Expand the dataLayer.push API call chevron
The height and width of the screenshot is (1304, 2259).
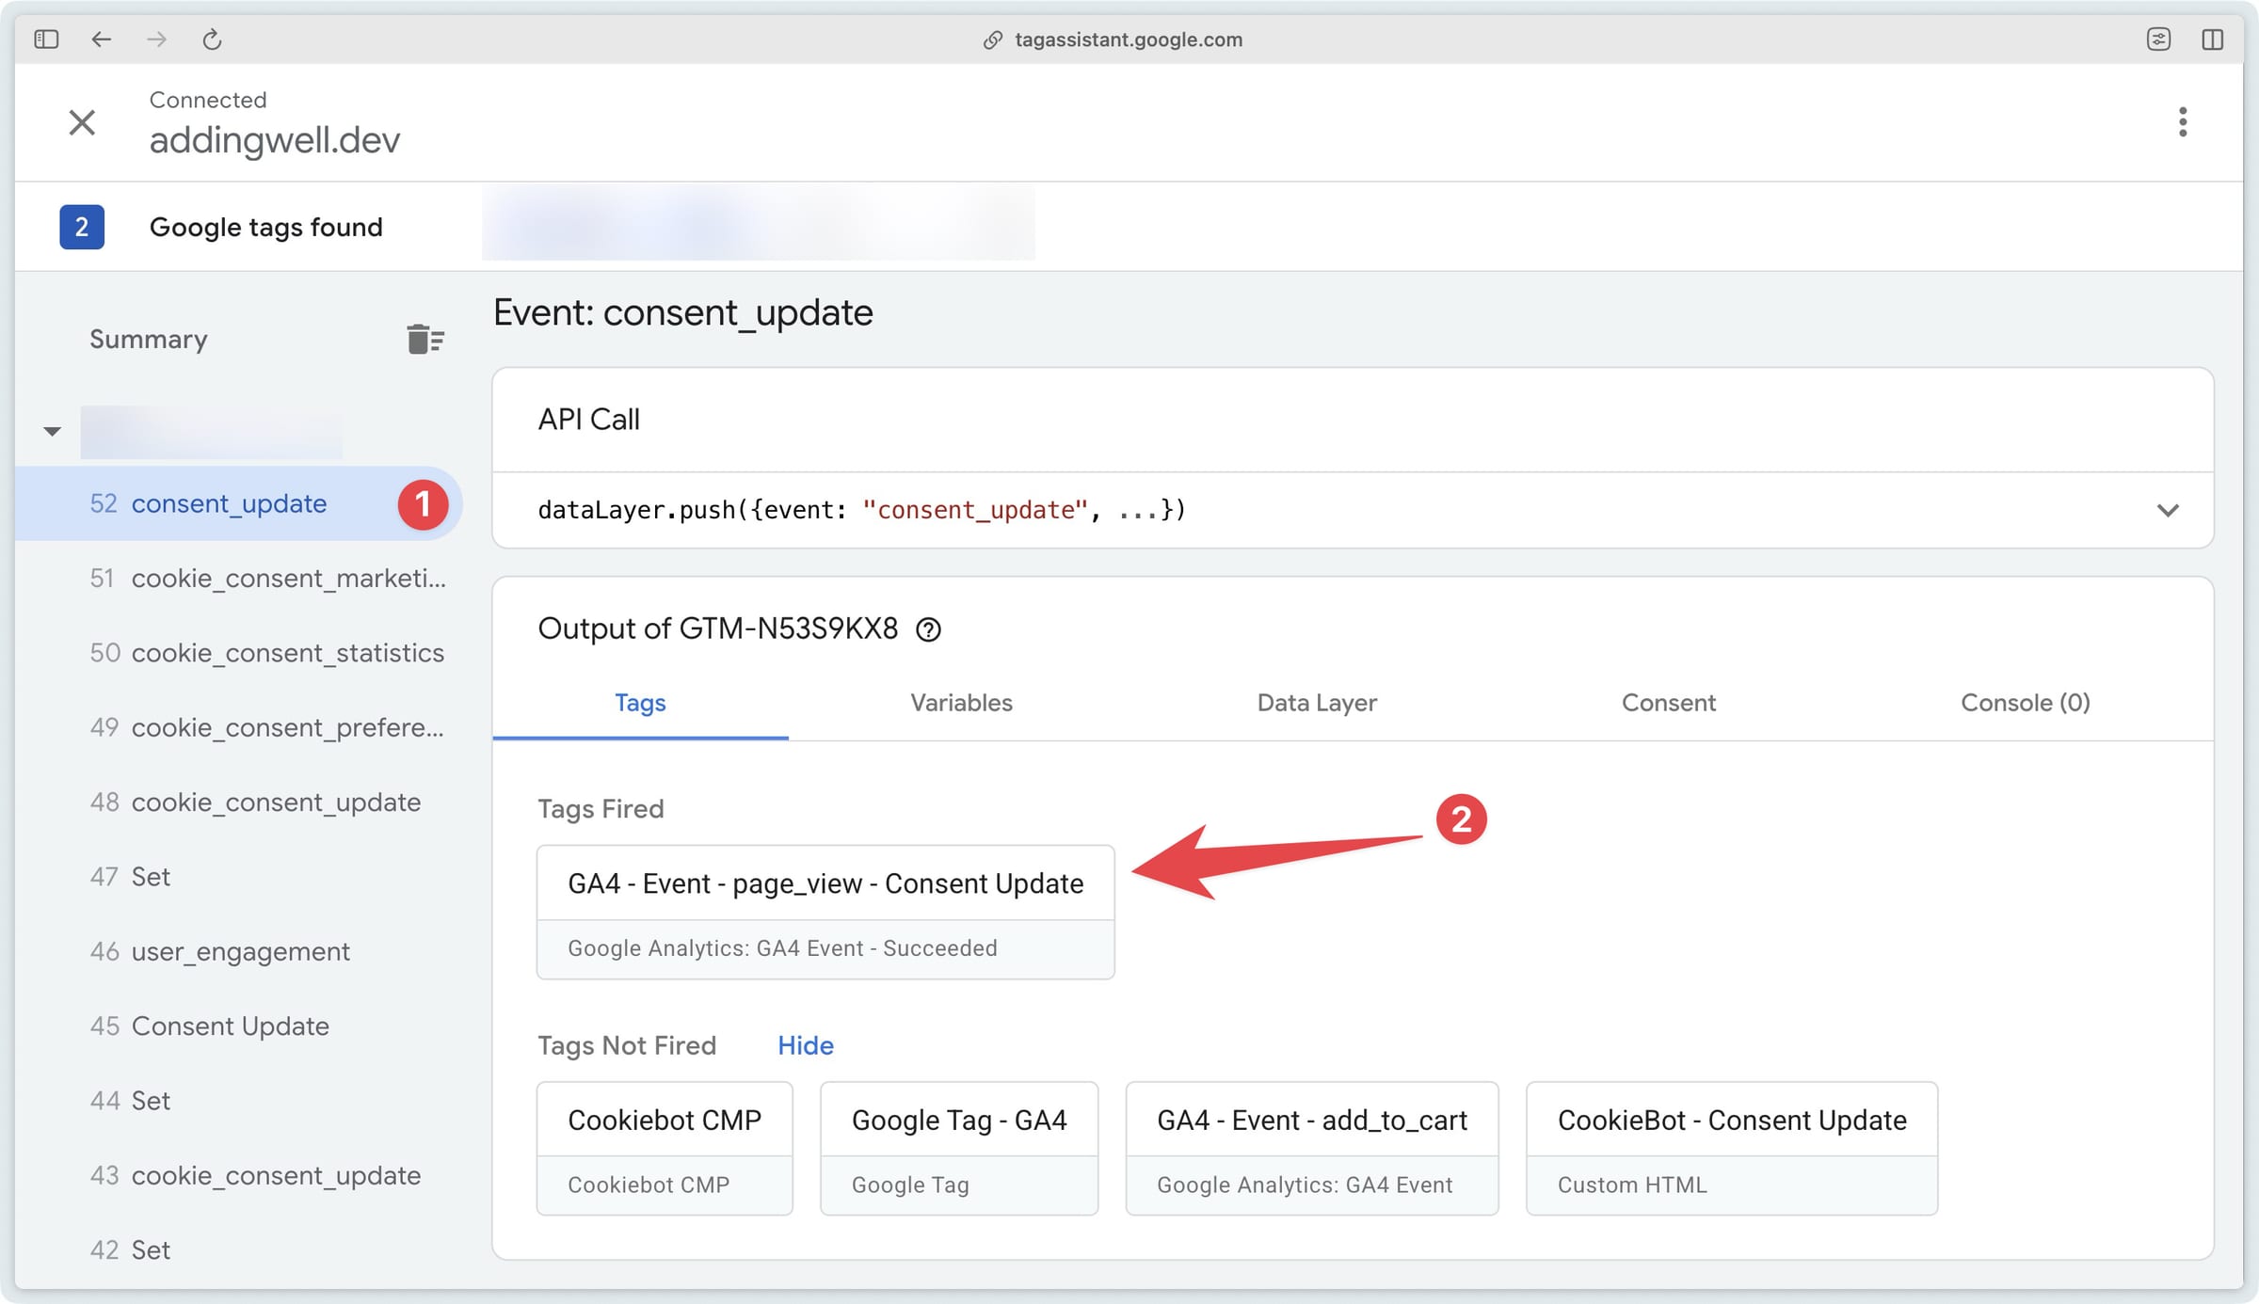[2168, 510]
